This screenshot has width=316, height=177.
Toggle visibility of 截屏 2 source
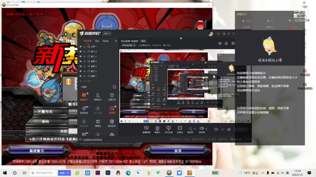click(x=81, y=66)
